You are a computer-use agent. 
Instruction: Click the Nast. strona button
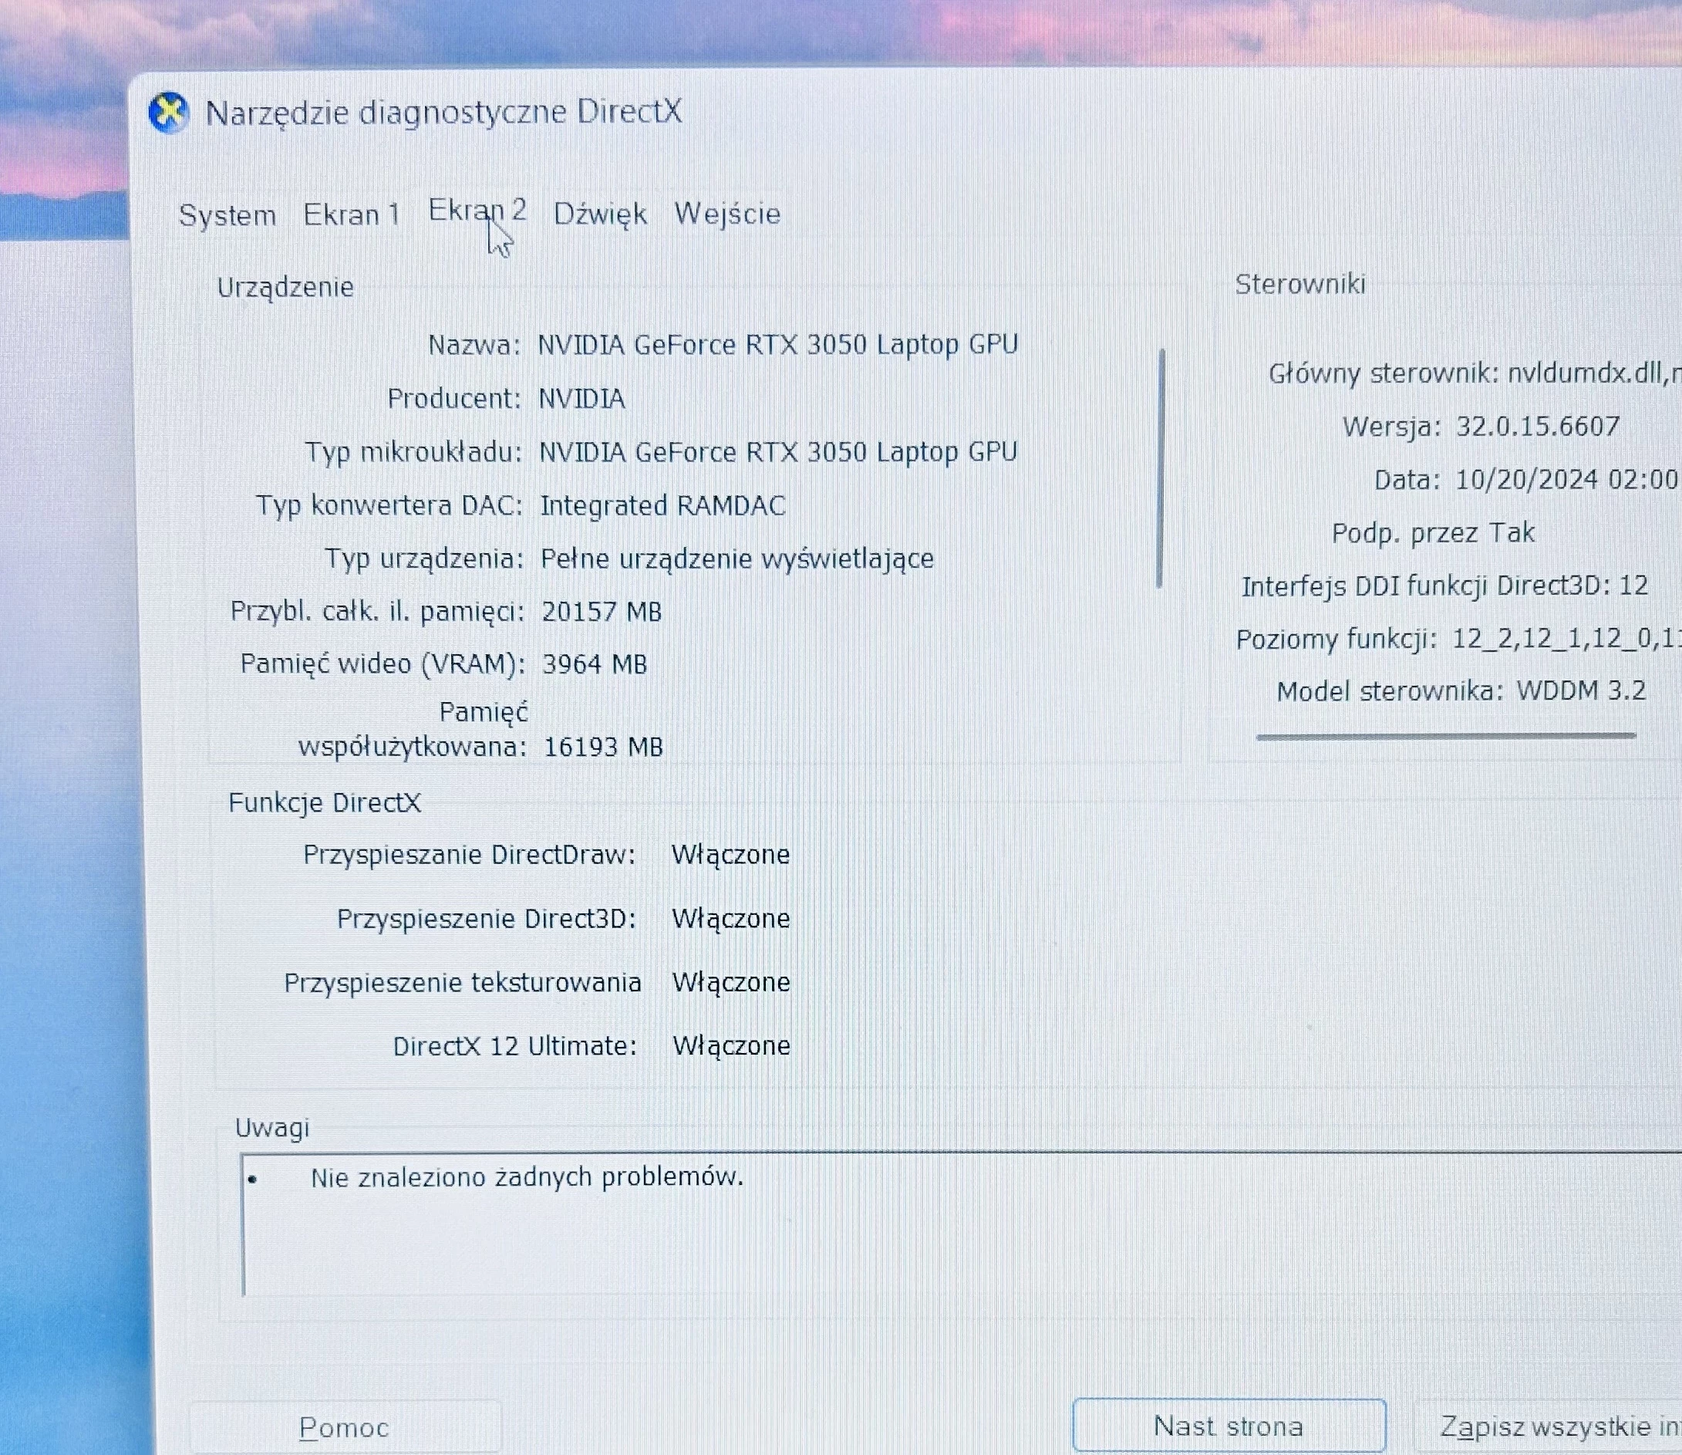click(x=1229, y=1426)
